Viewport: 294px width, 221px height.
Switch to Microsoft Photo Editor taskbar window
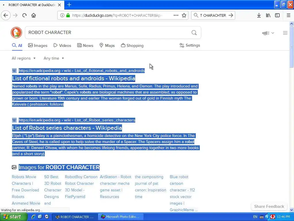tap(121, 217)
